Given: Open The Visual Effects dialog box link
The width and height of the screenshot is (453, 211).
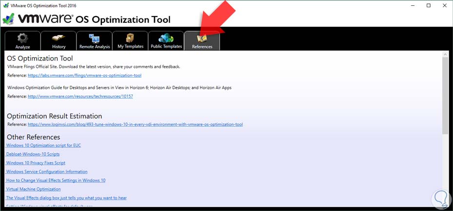Looking at the screenshot, I should (x=66, y=198).
